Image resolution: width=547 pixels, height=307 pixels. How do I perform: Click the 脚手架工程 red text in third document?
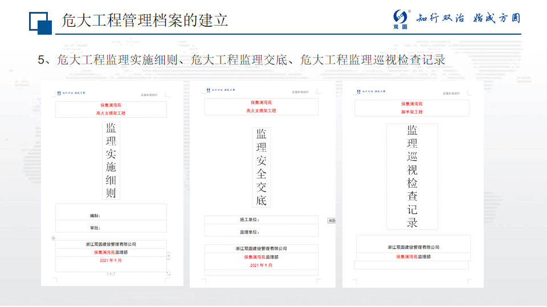(x=411, y=112)
